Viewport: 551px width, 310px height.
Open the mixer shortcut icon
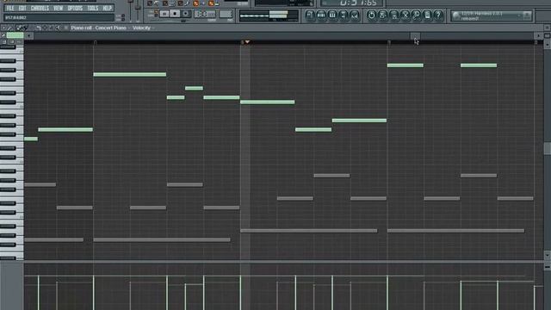355,15
